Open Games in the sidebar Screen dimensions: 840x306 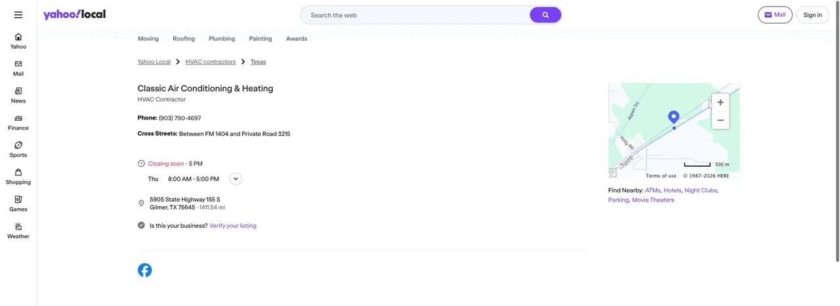18,204
